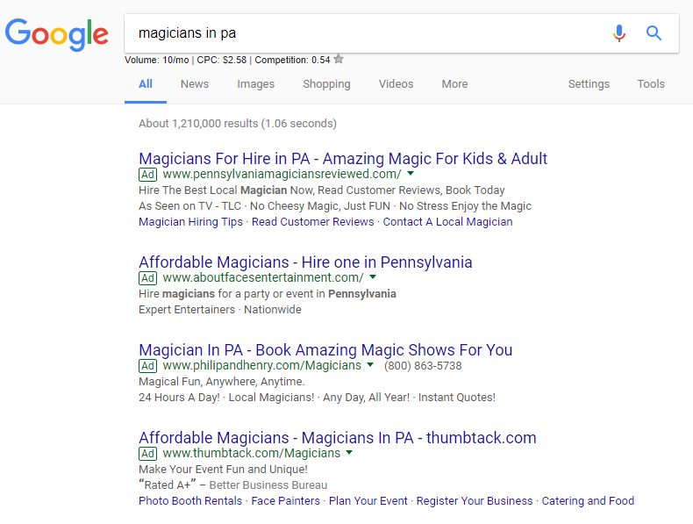Switch to the Videos tab
Viewport: 693px width, 524px height.
click(x=396, y=84)
